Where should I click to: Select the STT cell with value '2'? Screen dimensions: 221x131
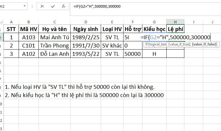[x=11, y=46]
